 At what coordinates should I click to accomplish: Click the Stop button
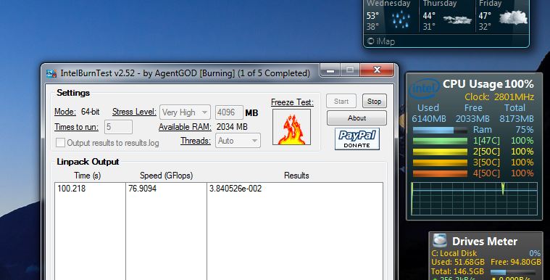click(374, 101)
